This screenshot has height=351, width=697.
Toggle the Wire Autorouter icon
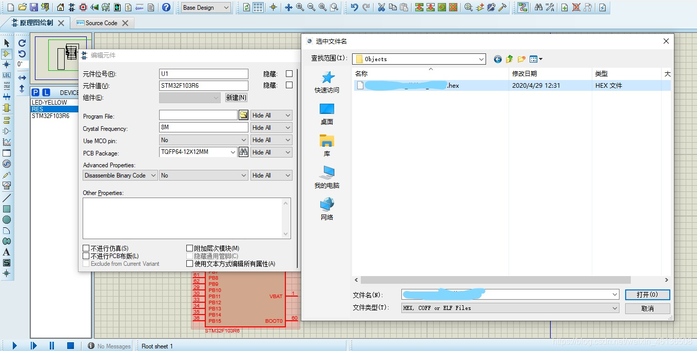point(523,7)
